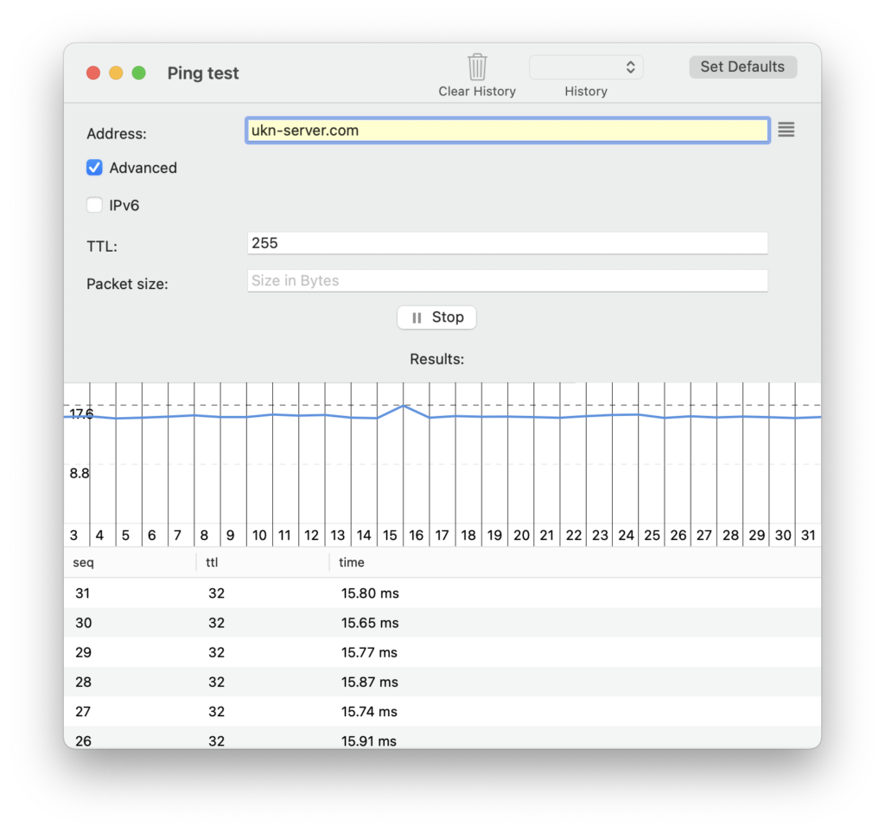Click sequence label 25 on graph axis
The height and width of the screenshot is (833, 885).
652,535
